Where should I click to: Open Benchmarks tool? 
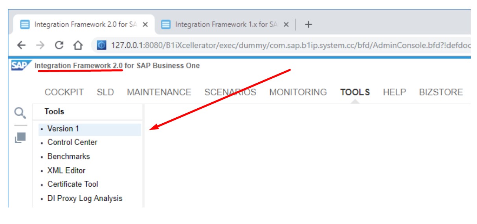(x=69, y=156)
